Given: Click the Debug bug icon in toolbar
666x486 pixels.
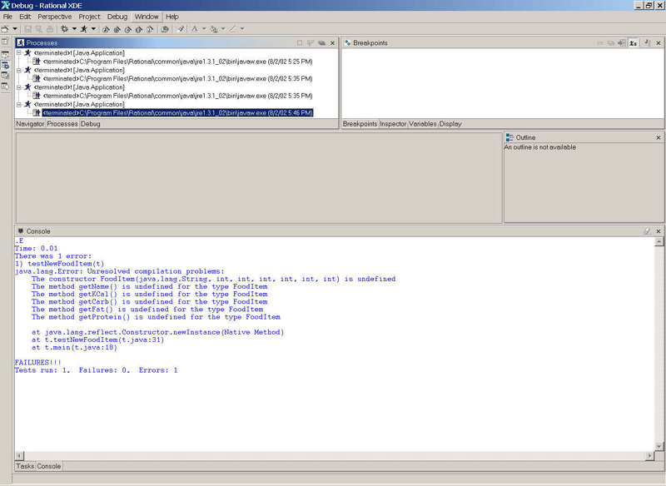Looking at the screenshot, I should pyautogui.click(x=65, y=29).
